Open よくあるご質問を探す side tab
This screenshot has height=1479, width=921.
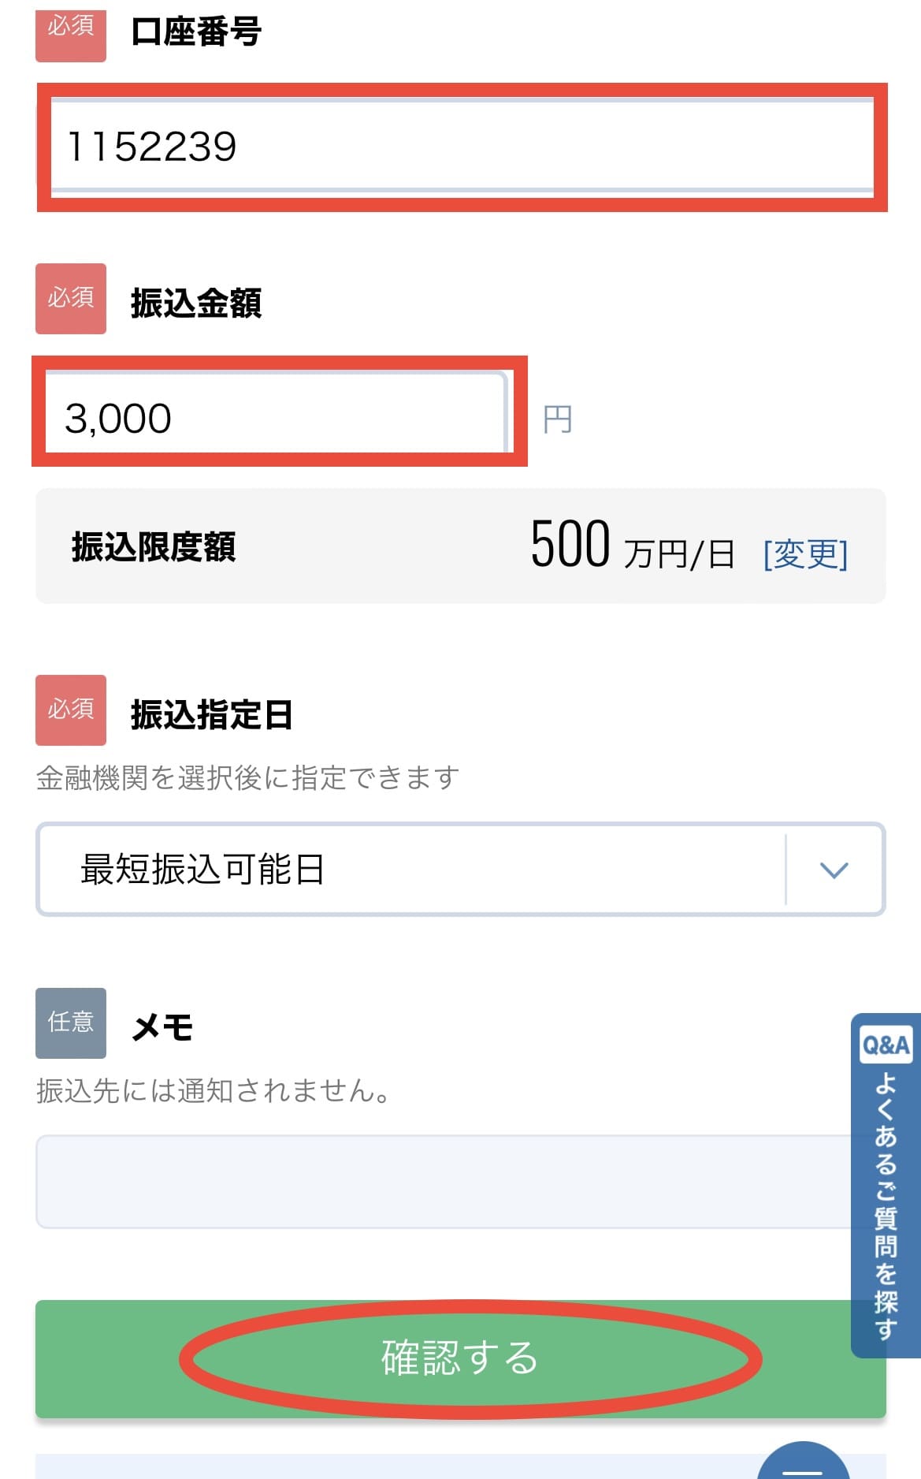tap(886, 1186)
